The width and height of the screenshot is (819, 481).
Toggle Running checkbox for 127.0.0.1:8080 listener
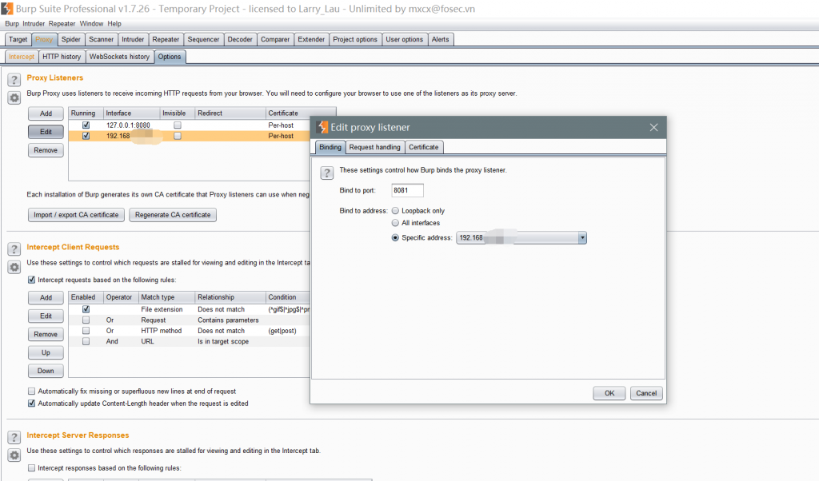[86, 125]
